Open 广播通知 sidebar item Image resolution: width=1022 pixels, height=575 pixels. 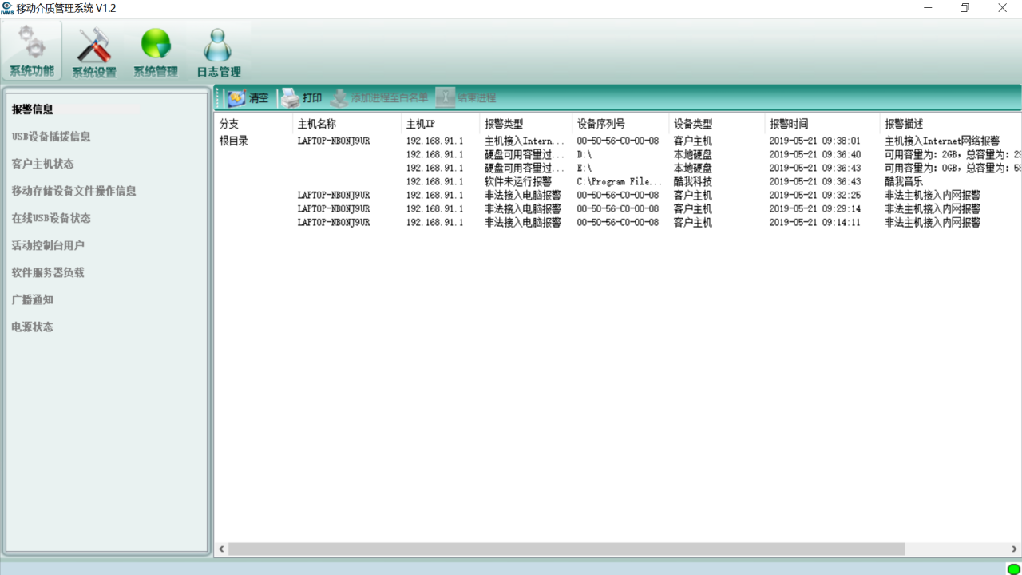[33, 299]
